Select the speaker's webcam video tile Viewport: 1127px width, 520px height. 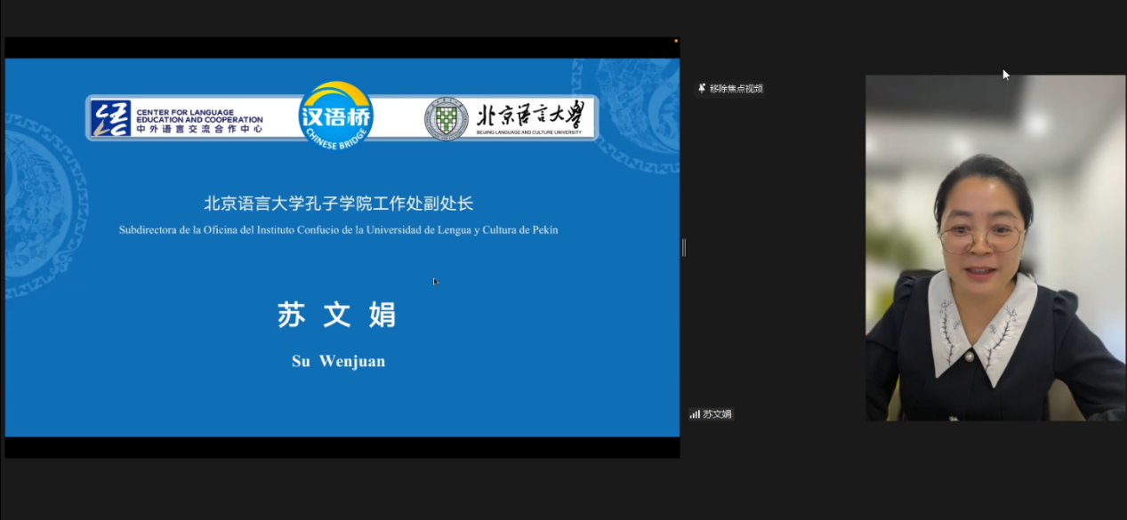pyautogui.click(x=994, y=247)
